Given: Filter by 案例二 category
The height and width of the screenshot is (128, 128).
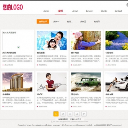Looking at the screenshot, I should tap(70, 22).
